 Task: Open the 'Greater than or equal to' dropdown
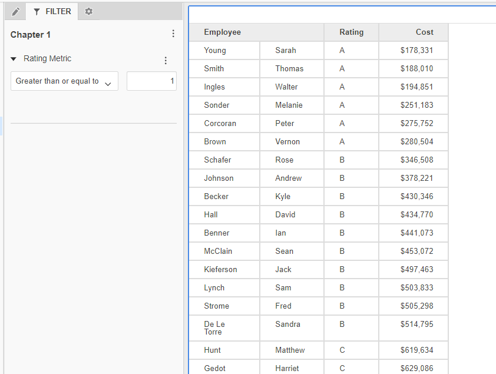pyautogui.click(x=64, y=81)
